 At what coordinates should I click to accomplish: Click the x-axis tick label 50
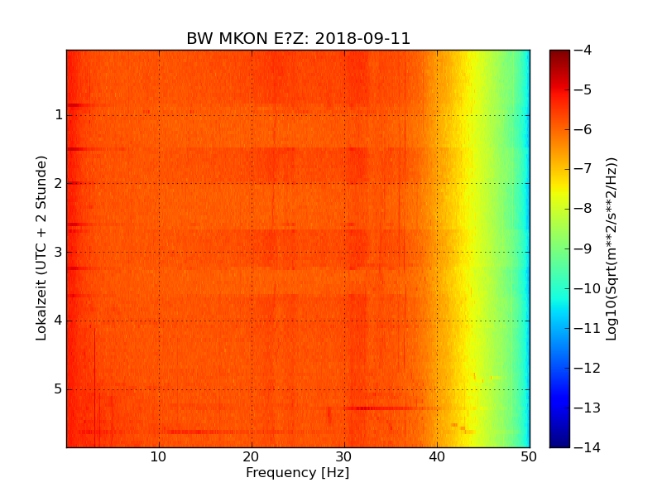click(x=529, y=457)
